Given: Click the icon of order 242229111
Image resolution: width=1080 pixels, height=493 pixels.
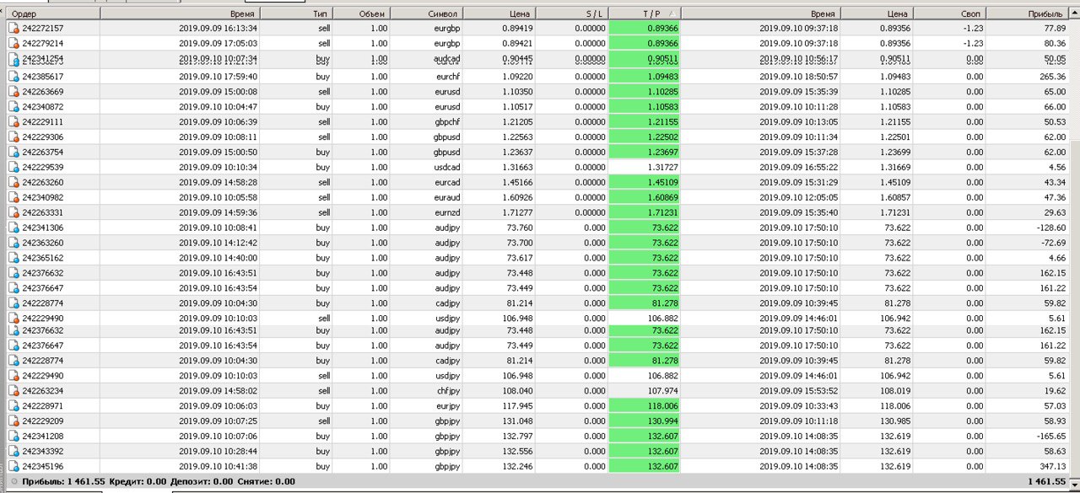Looking at the screenshot, I should click(x=13, y=122).
